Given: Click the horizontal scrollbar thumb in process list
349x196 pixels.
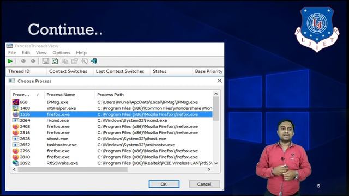Looking at the screenshot, I should pos(73,169).
